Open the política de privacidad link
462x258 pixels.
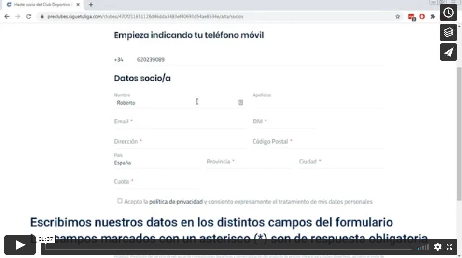[x=176, y=202]
